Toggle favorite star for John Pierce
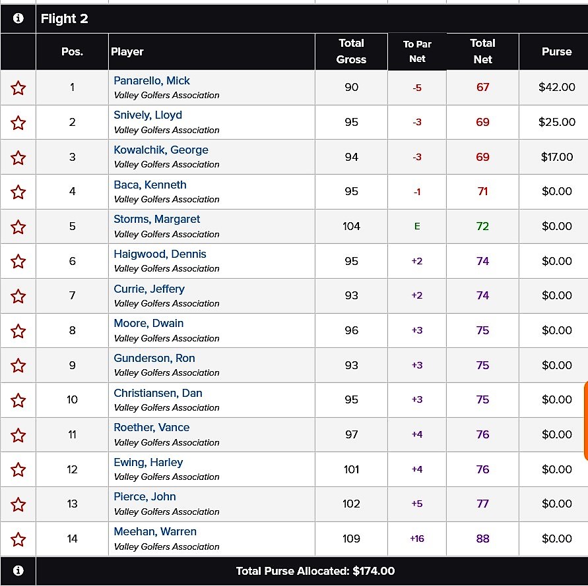Screen dimensions: 588x586 click(x=18, y=504)
